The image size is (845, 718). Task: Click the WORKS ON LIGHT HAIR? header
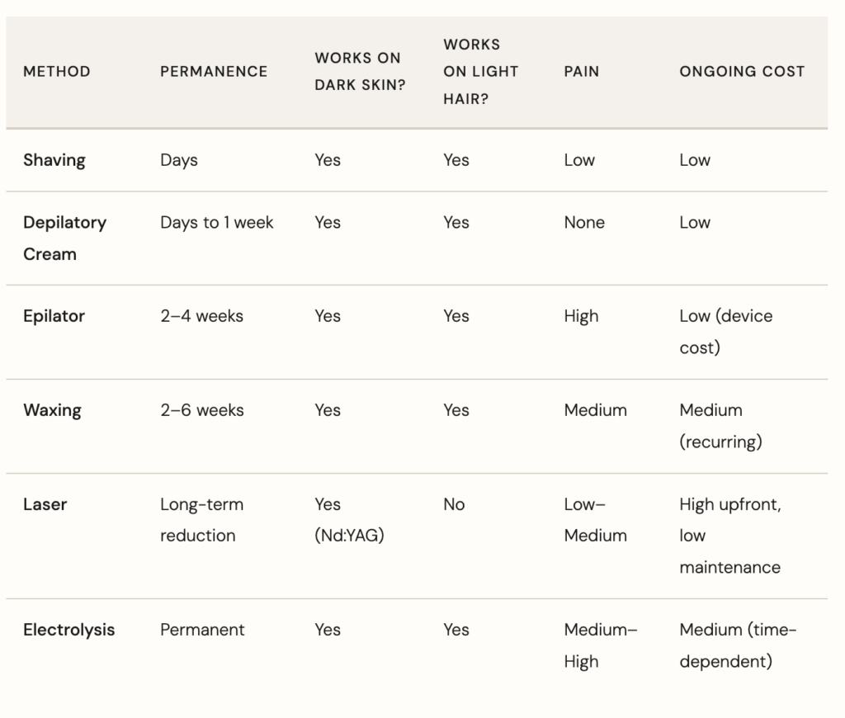(x=480, y=72)
